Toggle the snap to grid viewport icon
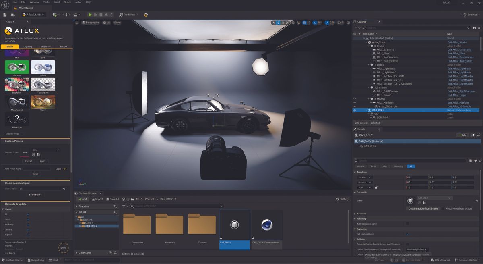The height and width of the screenshot is (264, 483). coord(303,22)
